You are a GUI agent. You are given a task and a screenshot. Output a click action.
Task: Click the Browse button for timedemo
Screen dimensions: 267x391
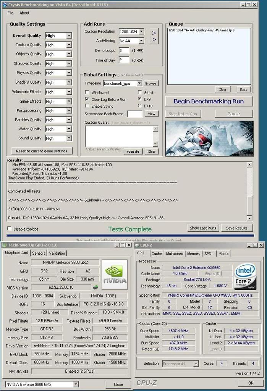tap(150, 83)
